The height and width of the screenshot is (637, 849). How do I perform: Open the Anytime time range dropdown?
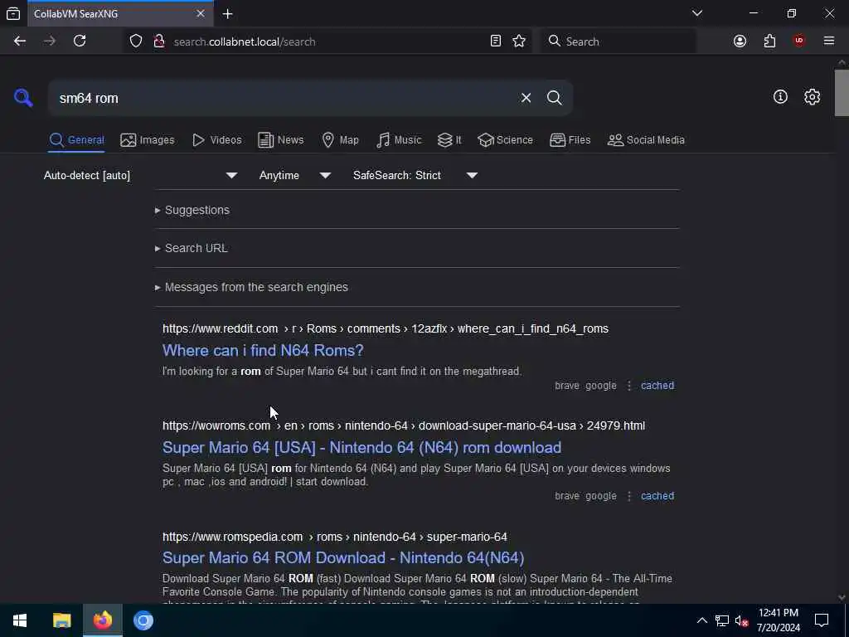pyautogui.click(x=295, y=176)
